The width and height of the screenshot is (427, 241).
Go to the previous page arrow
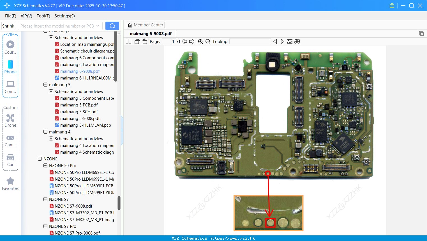coord(184,41)
